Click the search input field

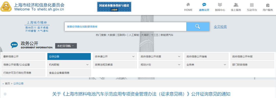(125, 27)
